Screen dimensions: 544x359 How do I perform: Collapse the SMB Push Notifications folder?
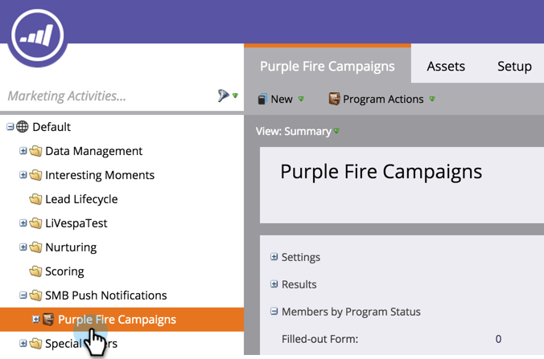(x=23, y=296)
